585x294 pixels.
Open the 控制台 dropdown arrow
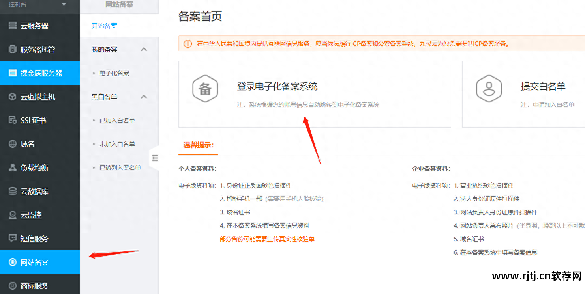[64, 4]
